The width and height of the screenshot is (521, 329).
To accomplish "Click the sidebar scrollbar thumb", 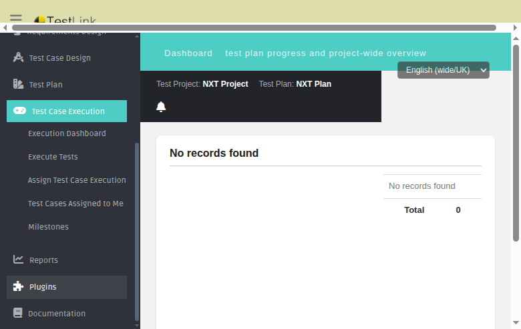I will click(x=137, y=232).
